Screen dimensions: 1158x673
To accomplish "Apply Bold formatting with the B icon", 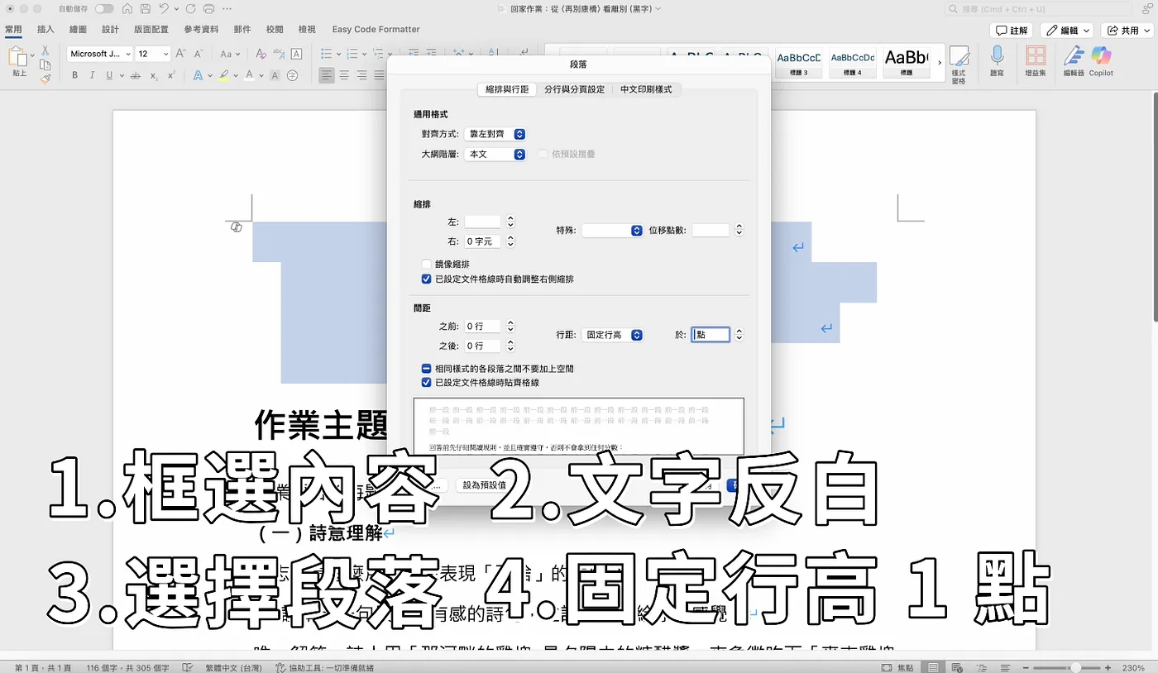I will pos(74,75).
